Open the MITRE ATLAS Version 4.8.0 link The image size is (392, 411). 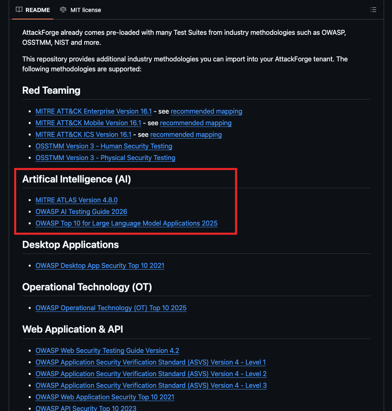[76, 200]
